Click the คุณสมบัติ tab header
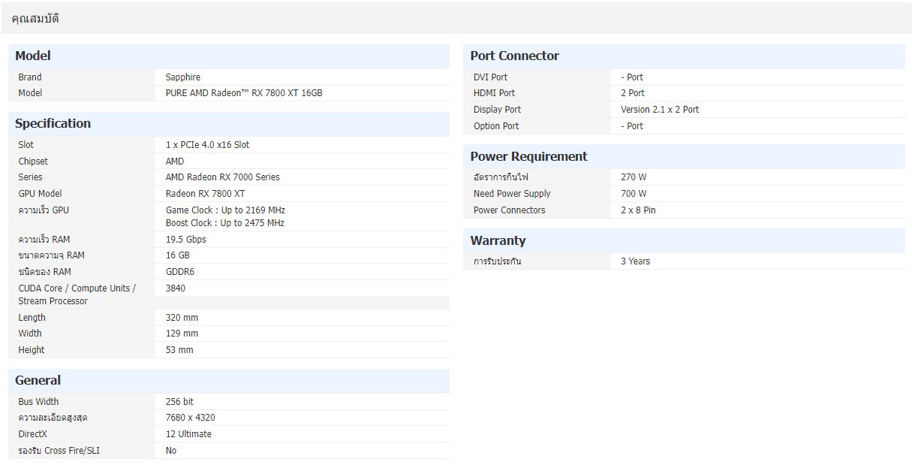912x465 pixels. [x=35, y=18]
